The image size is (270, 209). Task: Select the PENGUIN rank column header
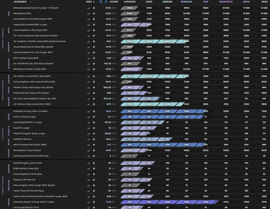pyautogui.click(x=187, y=2)
